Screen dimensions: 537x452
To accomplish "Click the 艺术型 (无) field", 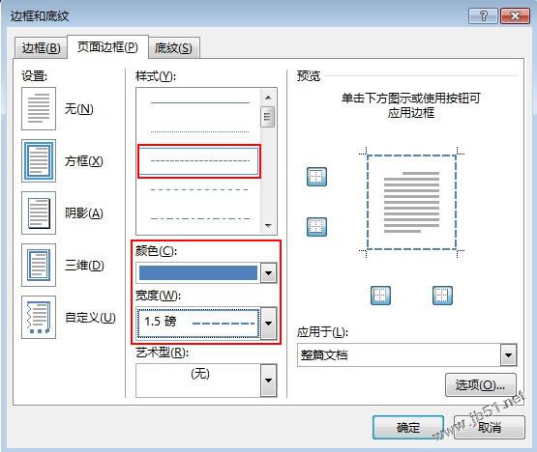I will (x=198, y=381).
